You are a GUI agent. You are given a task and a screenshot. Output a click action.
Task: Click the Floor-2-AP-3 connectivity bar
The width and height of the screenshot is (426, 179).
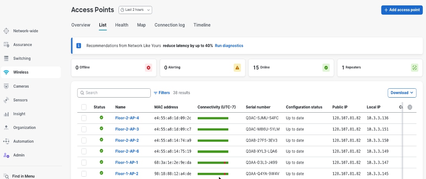213,129
